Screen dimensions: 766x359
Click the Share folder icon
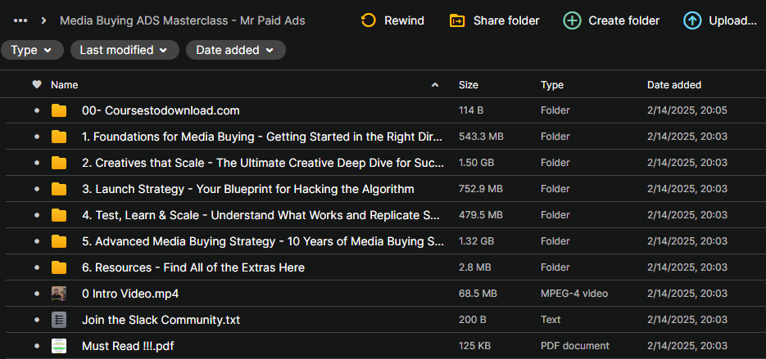[x=457, y=20]
